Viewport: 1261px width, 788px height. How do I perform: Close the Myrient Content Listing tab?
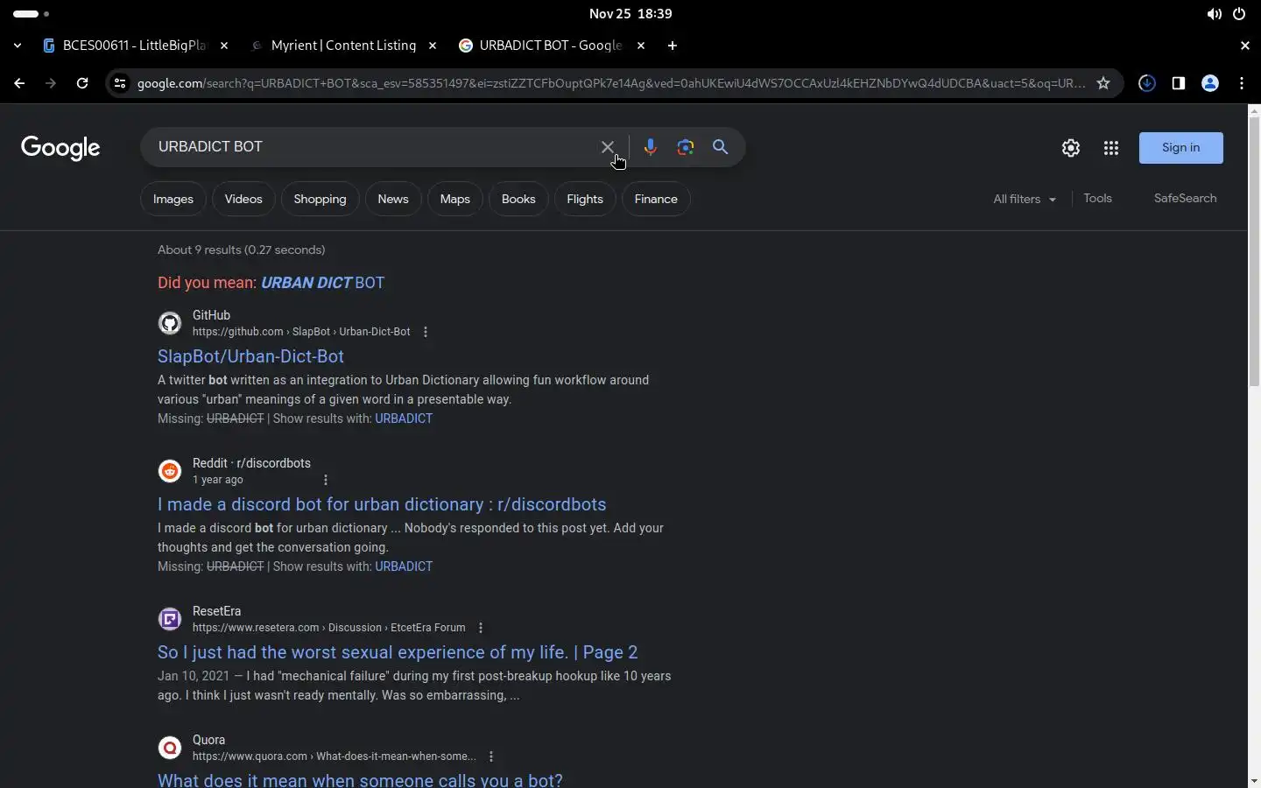tap(433, 46)
